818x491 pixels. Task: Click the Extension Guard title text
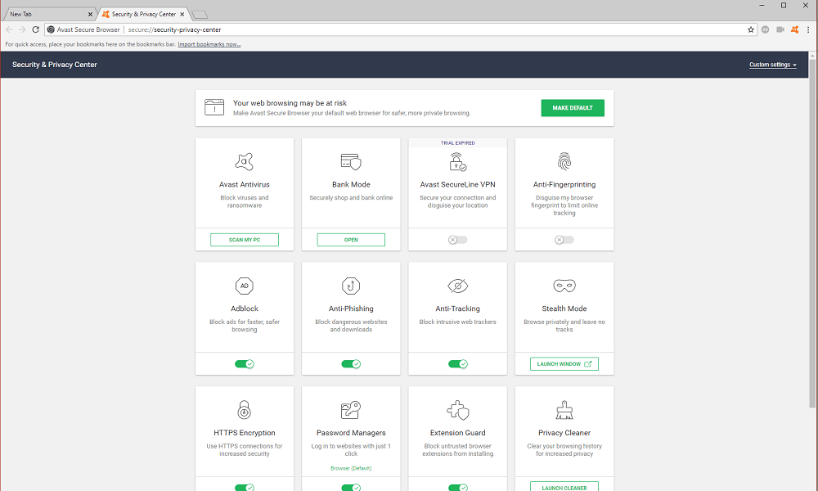(x=457, y=433)
